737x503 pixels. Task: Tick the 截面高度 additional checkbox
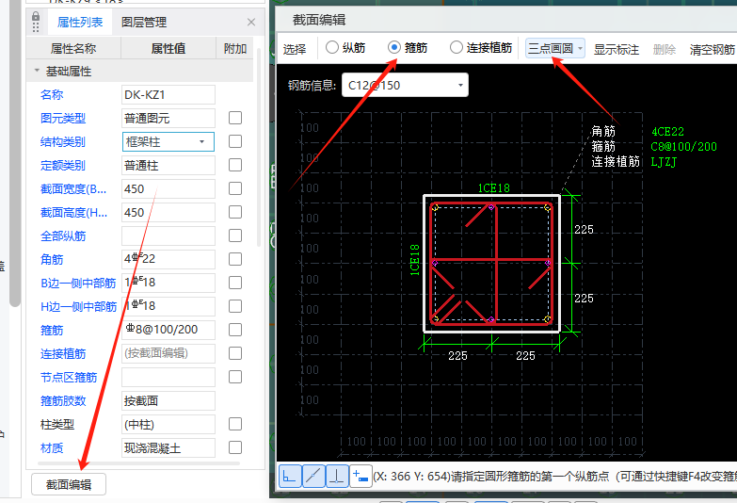coord(235,212)
